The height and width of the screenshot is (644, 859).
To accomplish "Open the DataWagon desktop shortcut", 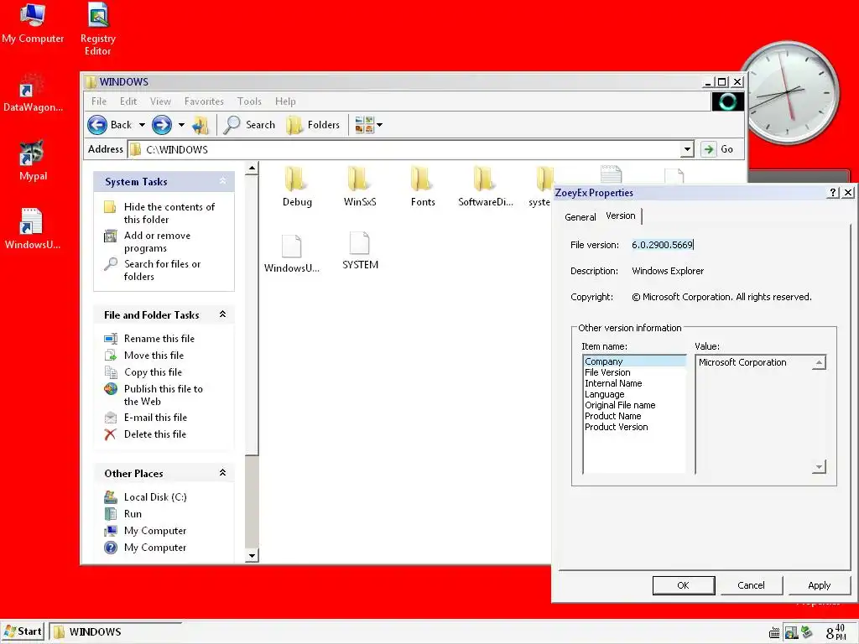I will tap(33, 93).
